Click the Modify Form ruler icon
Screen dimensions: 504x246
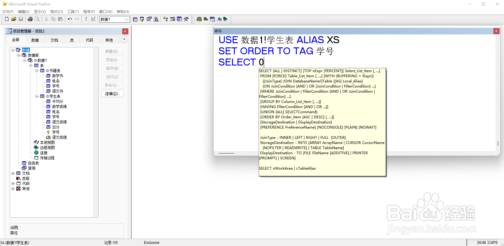pos(93,19)
